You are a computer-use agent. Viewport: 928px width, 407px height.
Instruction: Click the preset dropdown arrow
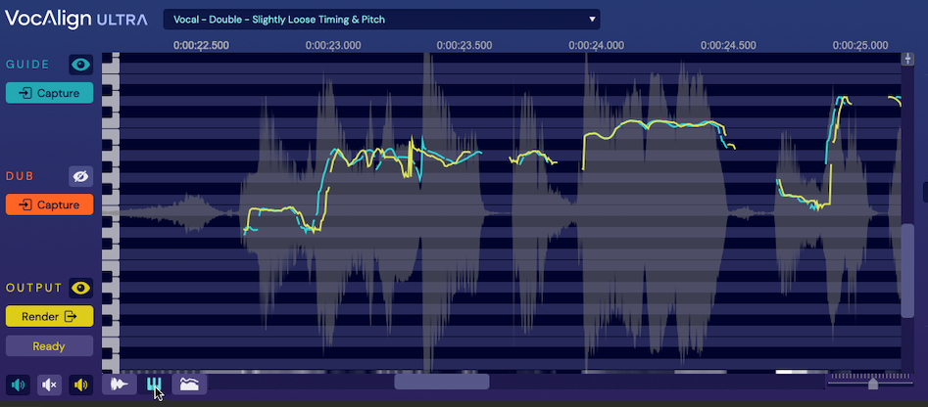(x=592, y=19)
